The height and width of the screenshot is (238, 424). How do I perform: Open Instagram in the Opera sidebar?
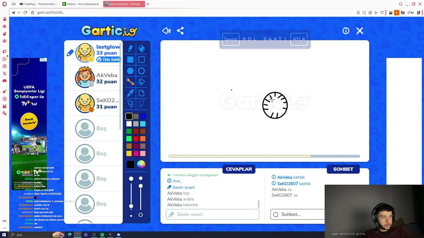coord(4,66)
